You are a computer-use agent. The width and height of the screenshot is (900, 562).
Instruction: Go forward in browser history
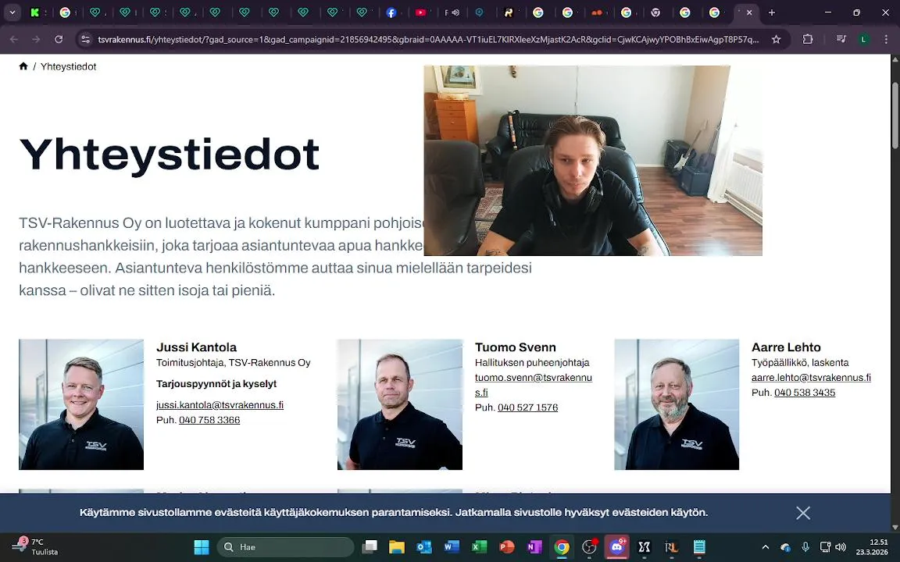tap(36, 39)
